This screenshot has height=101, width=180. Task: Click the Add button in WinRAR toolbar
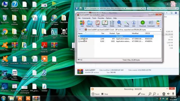tap(82, 24)
